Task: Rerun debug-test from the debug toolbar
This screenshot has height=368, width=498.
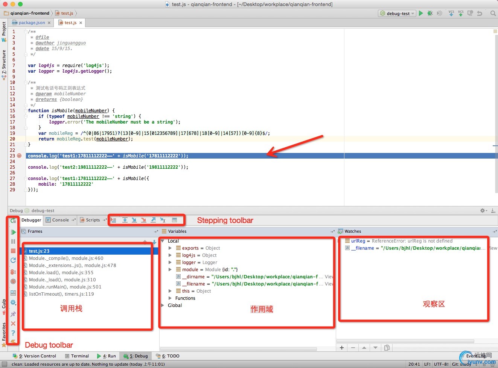Action: click(x=13, y=221)
